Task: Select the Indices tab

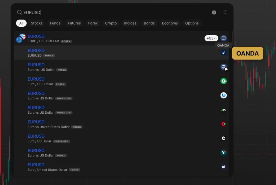Action: tap(130, 23)
